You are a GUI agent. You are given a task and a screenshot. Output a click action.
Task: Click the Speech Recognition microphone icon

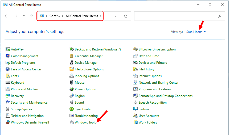pos(135,102)
